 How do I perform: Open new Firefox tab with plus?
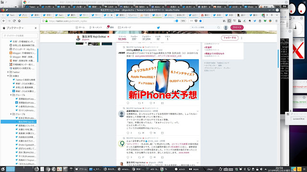pyautogui.click(x=272, y=15)
